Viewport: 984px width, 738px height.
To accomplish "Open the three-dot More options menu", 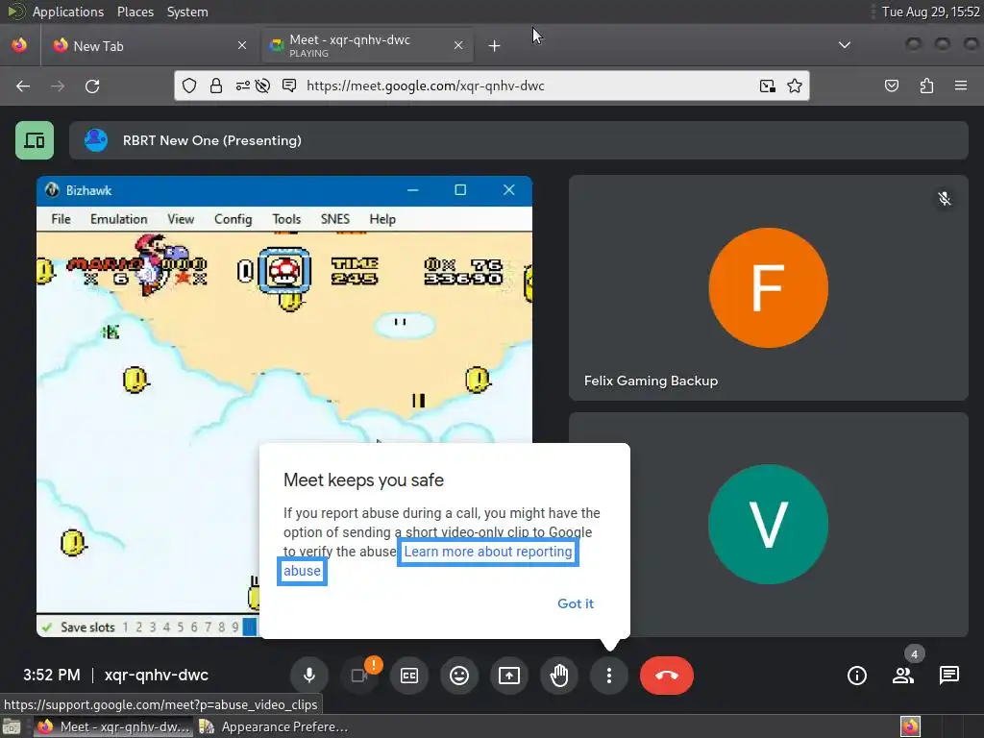I will click(608, 676).
